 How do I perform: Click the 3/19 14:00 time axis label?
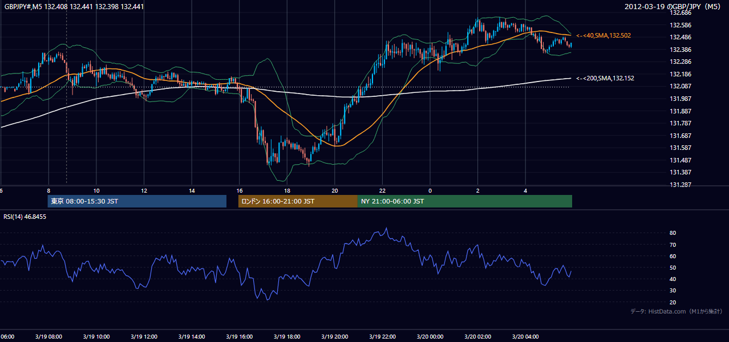(x=192, y=337)
